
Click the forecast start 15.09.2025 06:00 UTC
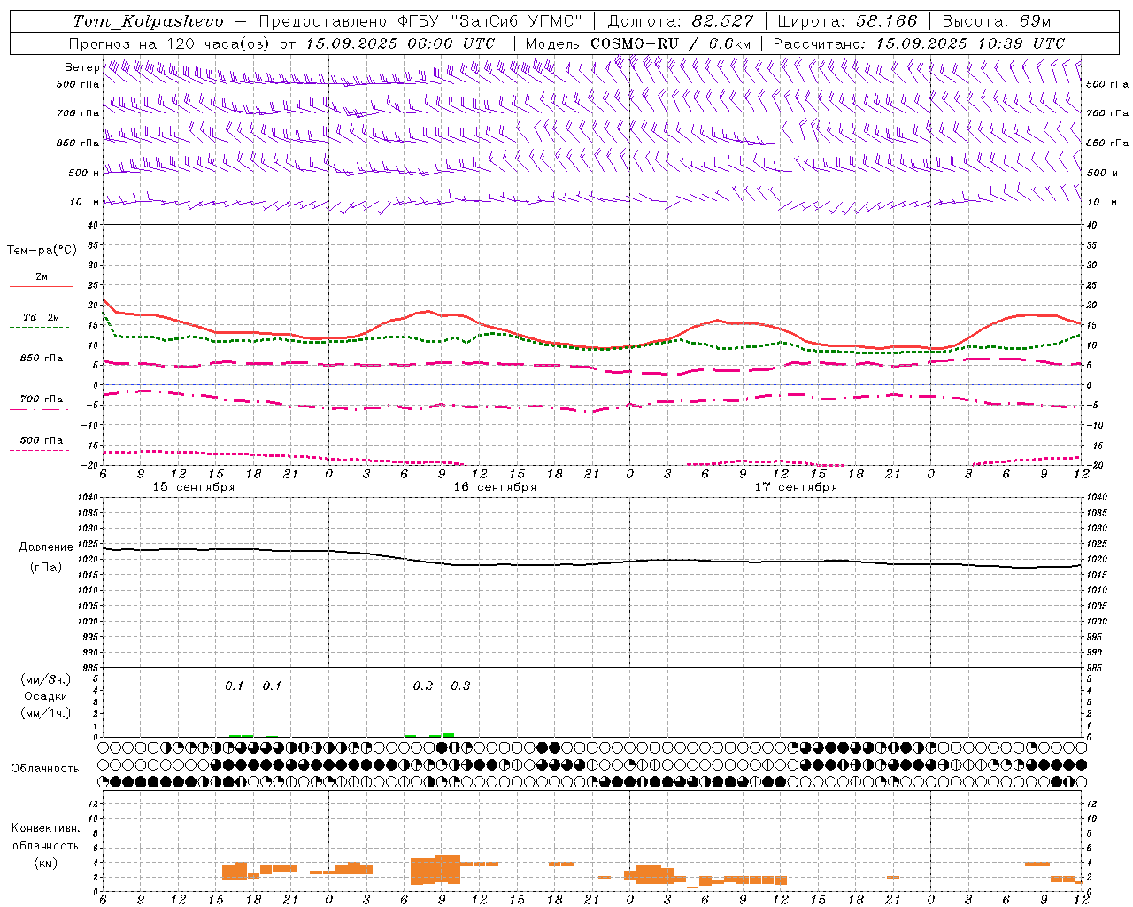pos(400,43)
